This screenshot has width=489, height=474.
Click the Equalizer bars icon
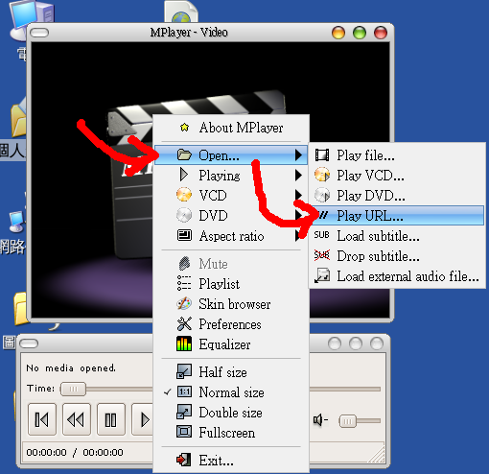184,344
